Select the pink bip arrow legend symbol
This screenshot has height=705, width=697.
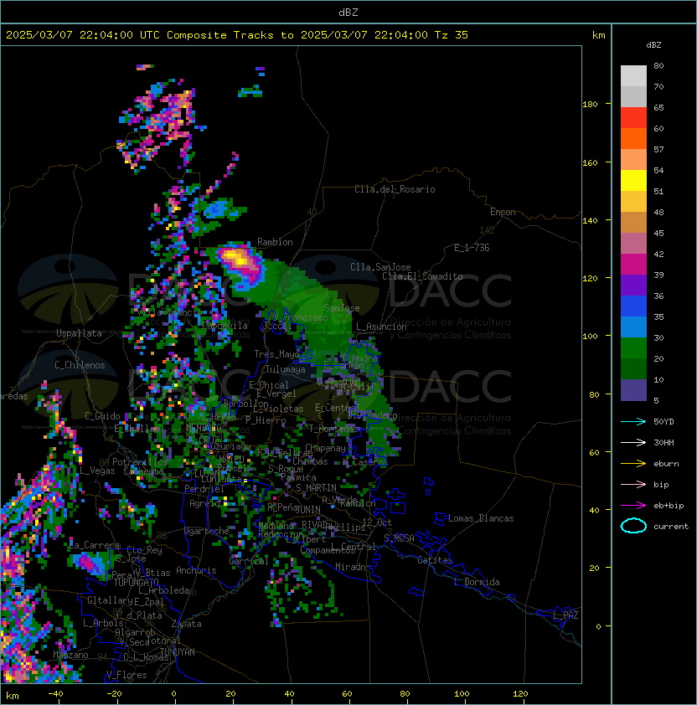point(633,484)
